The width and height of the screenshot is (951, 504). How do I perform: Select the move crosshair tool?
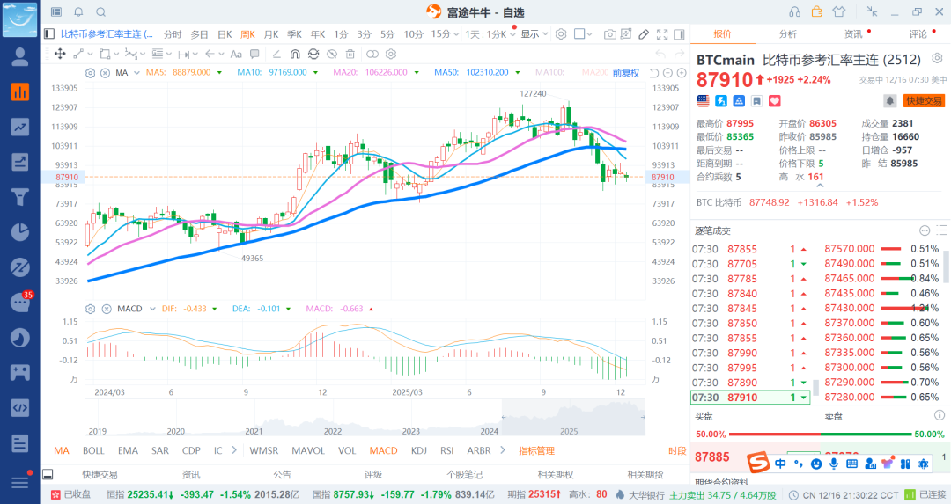(60, 54)
